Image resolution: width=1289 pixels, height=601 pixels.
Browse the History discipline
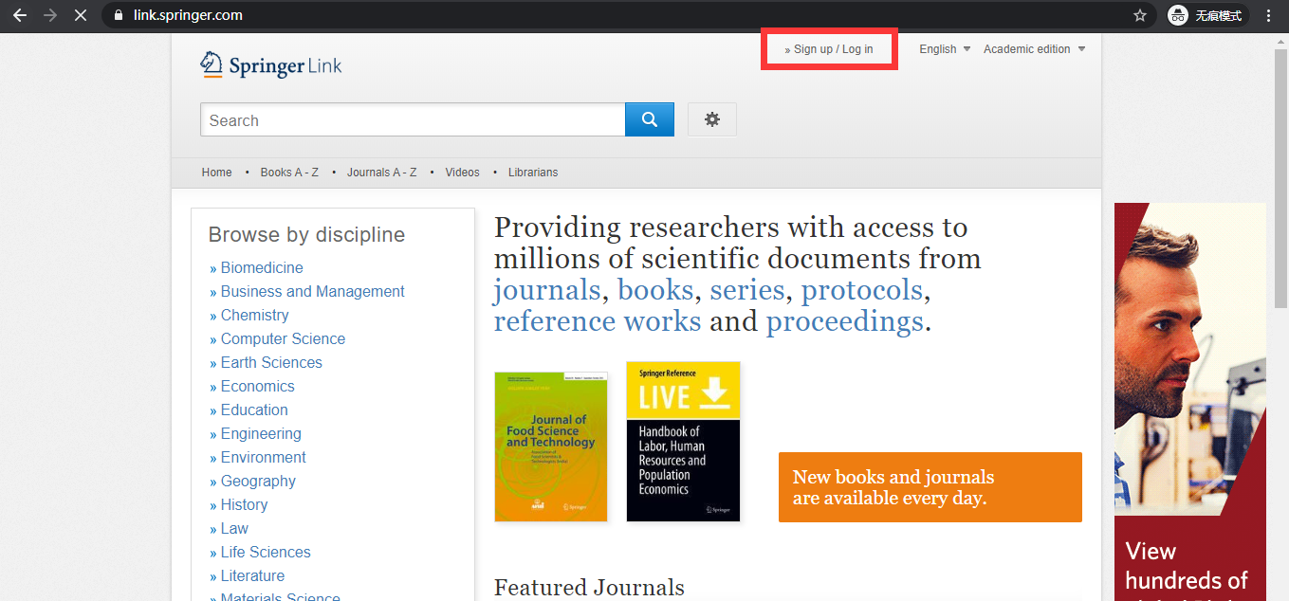[244, 505]
